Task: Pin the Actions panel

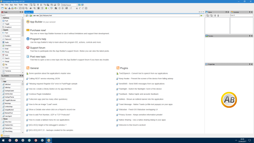Action: pos(20,76)
